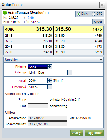
Task: Select ask price 315.70
Action: click(60, 41)
